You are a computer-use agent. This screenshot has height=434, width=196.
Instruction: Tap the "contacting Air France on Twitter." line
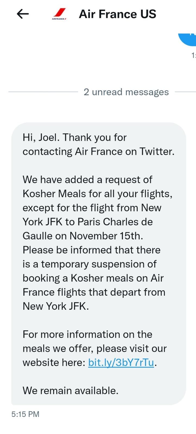[98, 152]
